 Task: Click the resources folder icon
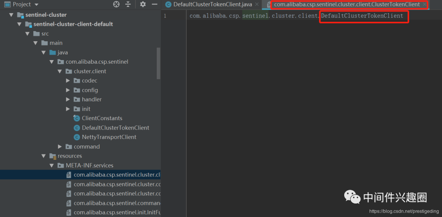pos(53,156)
